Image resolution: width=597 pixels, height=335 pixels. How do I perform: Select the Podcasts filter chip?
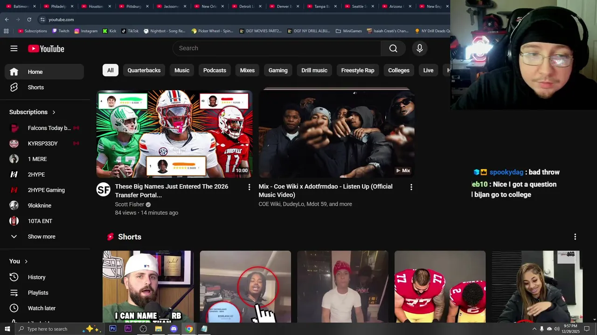pos(215,70)
